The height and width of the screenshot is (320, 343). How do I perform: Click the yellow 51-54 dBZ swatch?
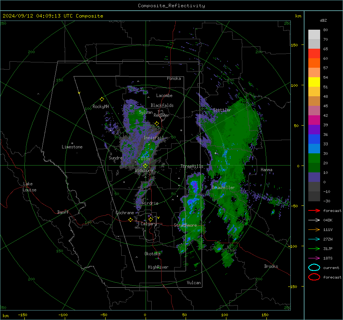click(314, 82)
